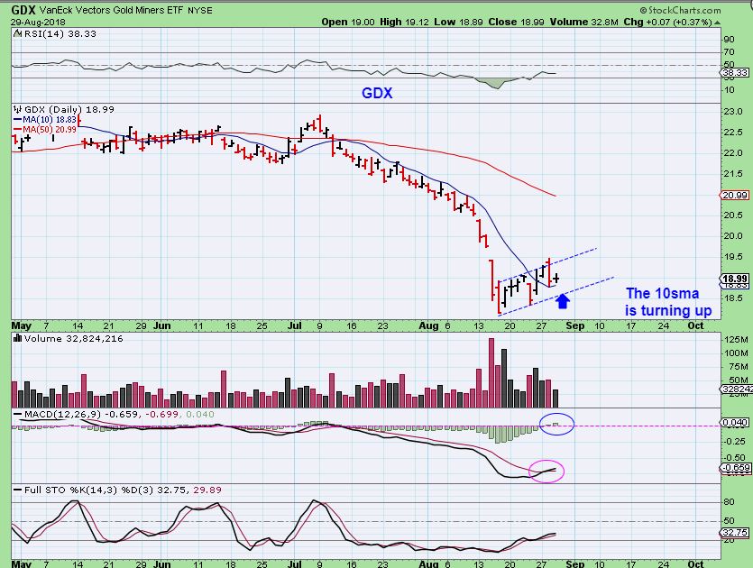Click 'Sep' on the price panel date axis
This screenshot has width=753, height=568.
574,325
